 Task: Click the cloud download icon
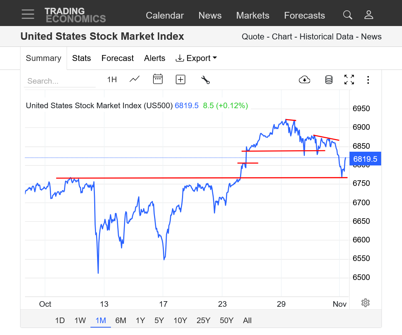(304, 80)
